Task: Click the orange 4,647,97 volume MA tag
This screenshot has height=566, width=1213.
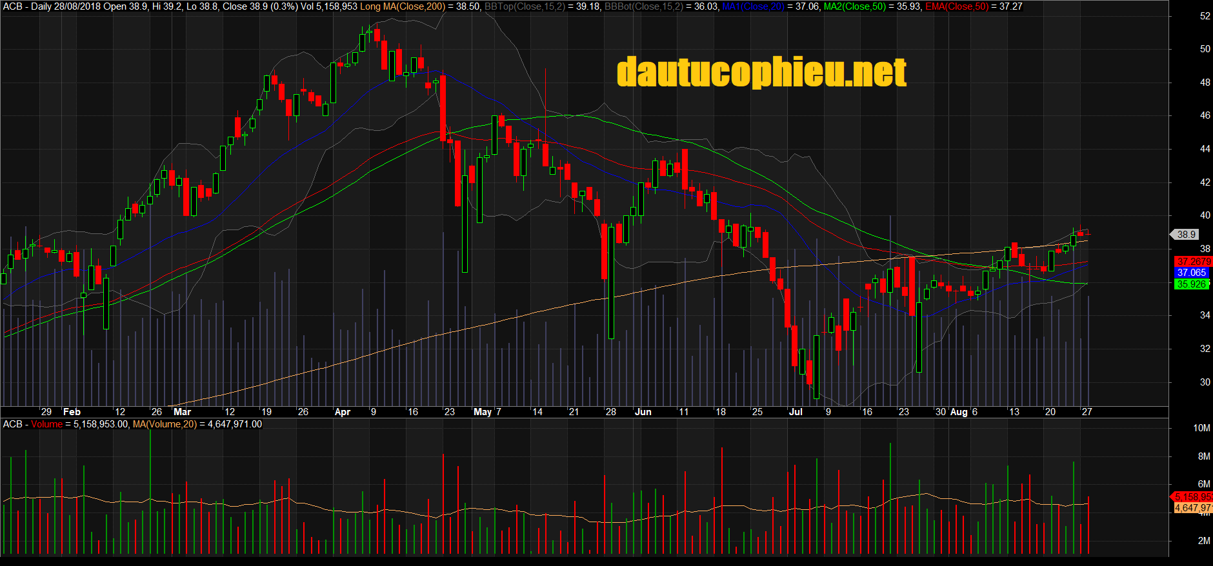Action: (x=1193, y=508)
